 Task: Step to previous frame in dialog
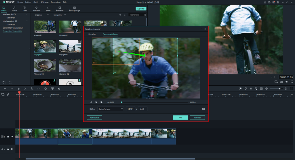point(91,102)
